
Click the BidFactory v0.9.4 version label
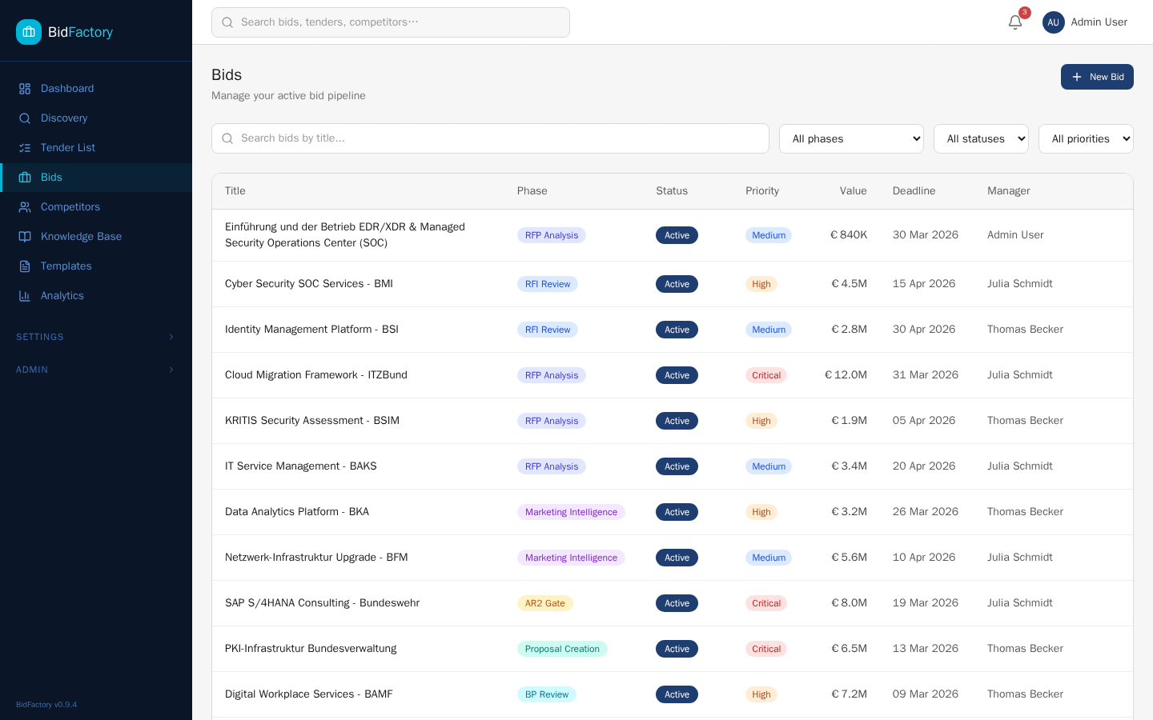[46, 705]
